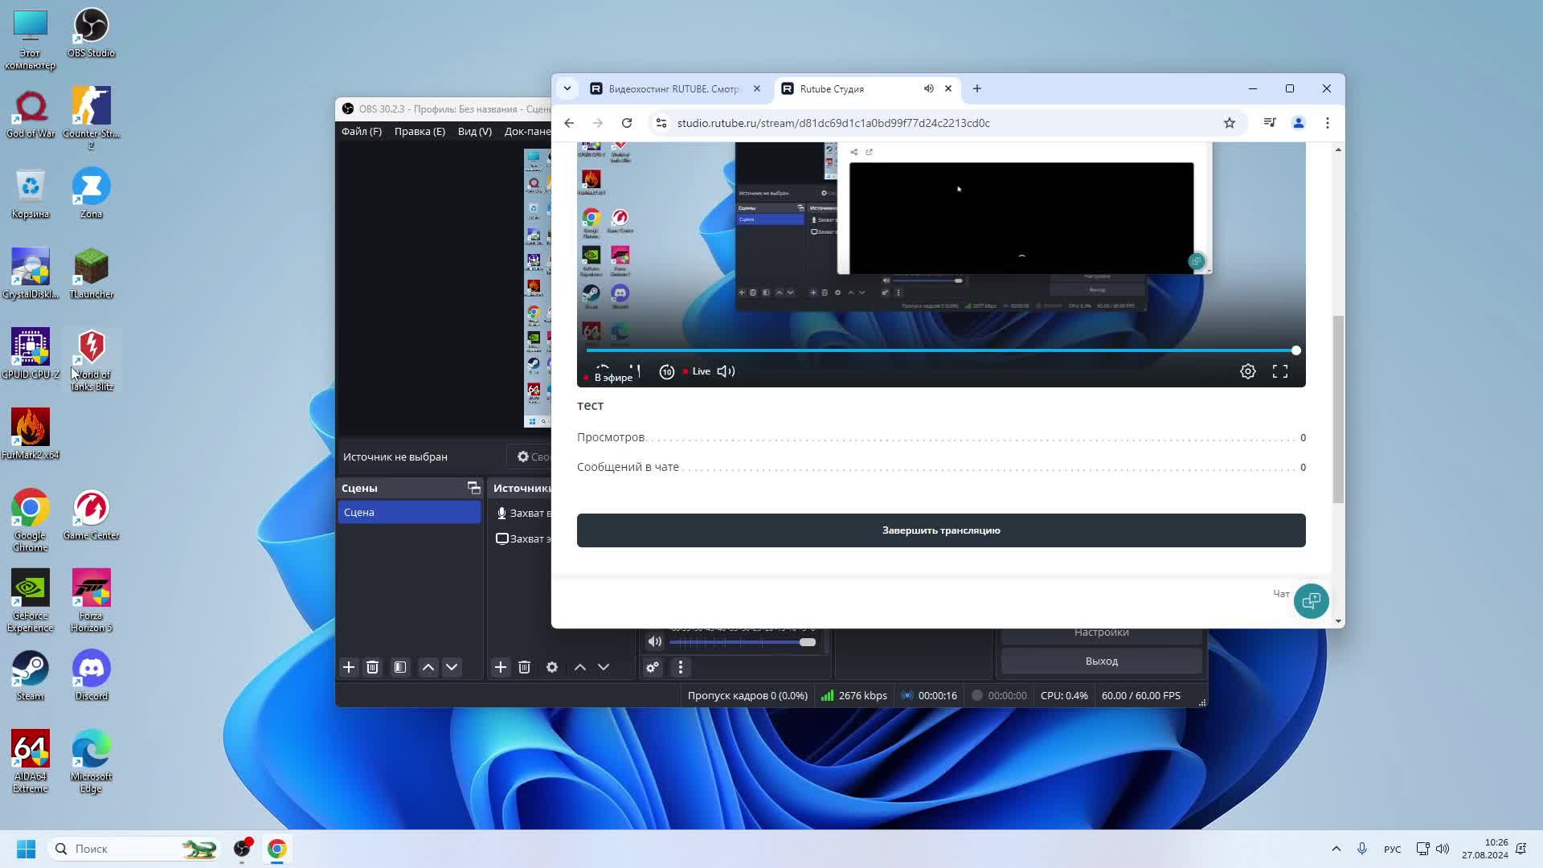
Task: Delete the selected OBS scene
Action: pyautogui.click(x=372, y=667)
